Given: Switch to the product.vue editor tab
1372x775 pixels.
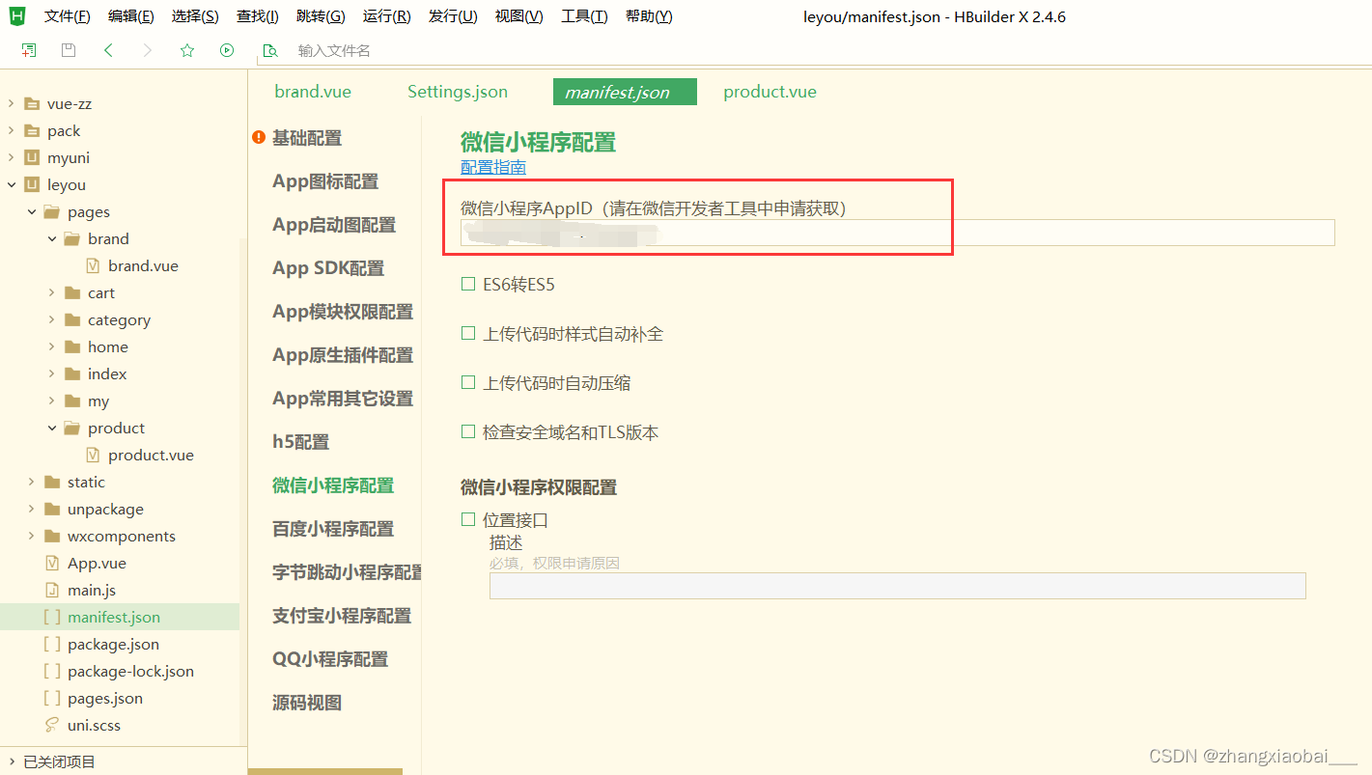Looking at the screenshot, I should coord(770,92).
